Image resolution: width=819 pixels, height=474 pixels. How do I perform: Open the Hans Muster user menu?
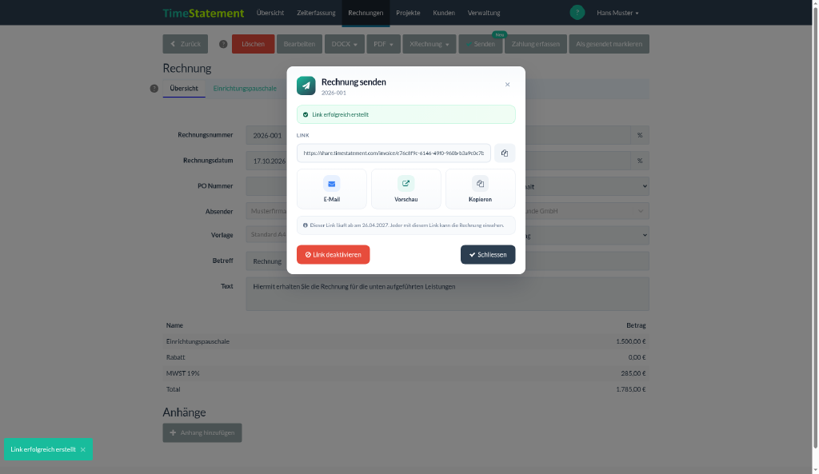click(x=617, y=13)
